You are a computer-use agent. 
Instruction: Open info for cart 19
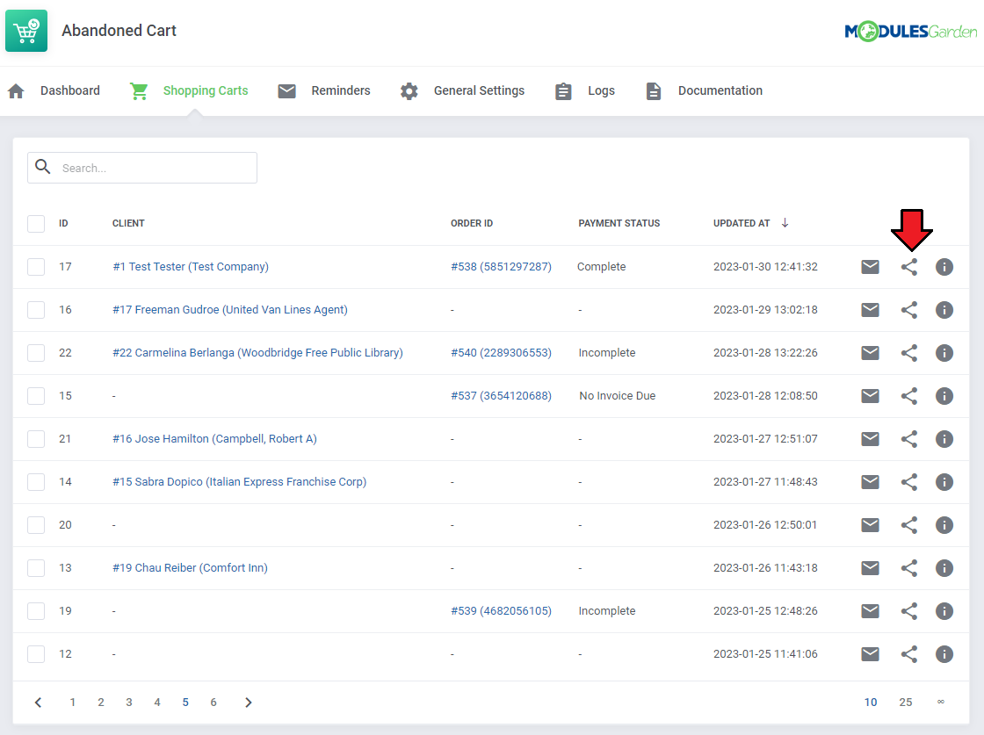pos(944,611)
